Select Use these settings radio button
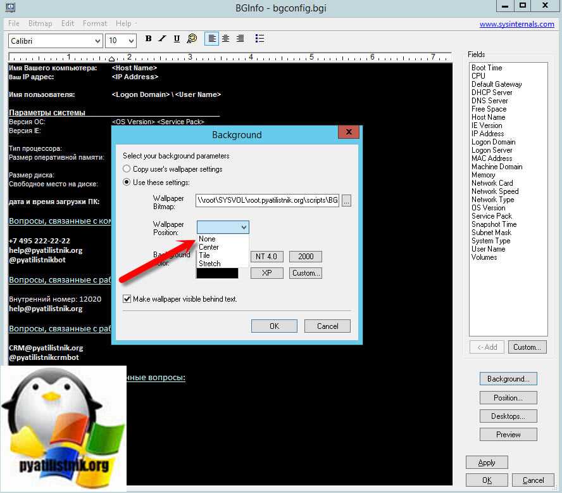 [x=127, y=182]
